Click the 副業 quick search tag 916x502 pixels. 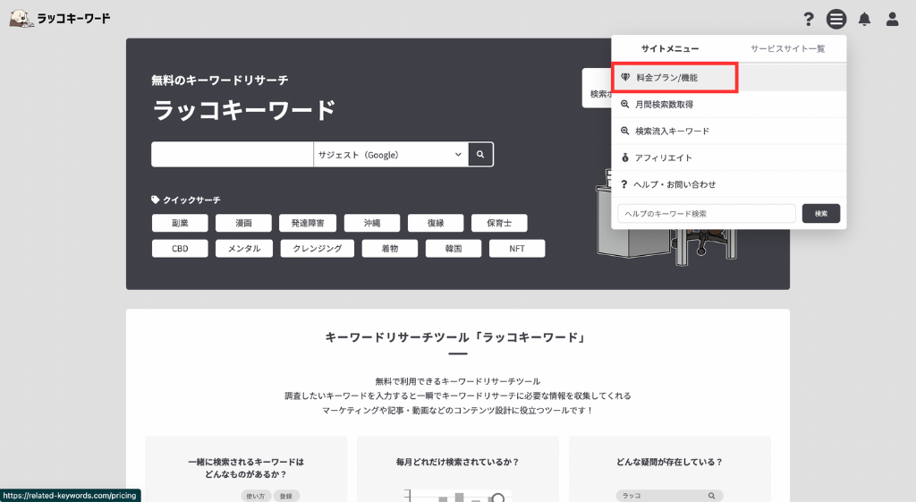coord(180,223)
